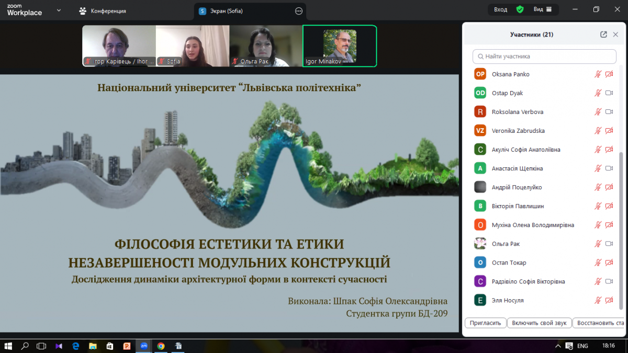
Task: Toggle mute state for Анастасія Щепкіна
Action: pos(598,168)
